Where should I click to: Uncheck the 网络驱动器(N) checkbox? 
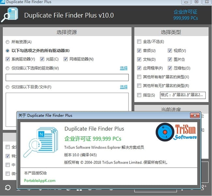(66, 59)
